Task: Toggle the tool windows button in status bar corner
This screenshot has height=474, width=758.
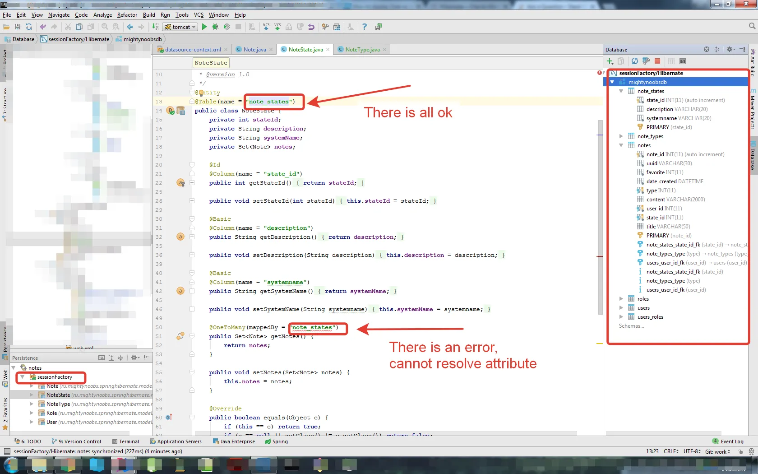Action: coord(7,451)
